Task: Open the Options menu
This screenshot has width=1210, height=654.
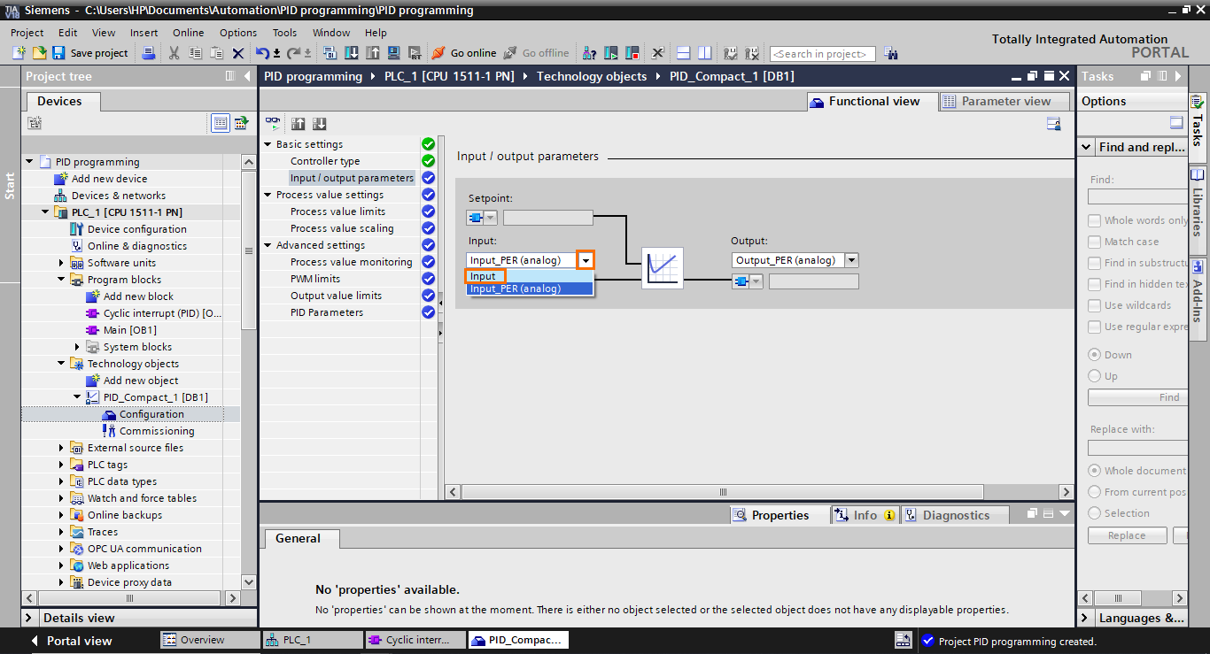Action: [237, 32]
